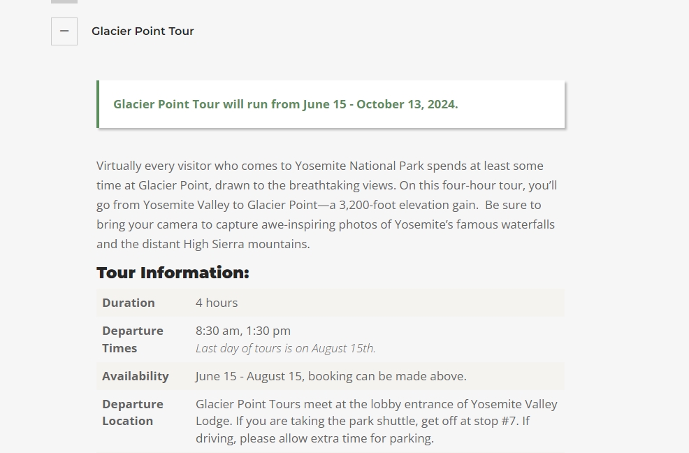Image resolution: width=689 pixels, height=453 pixels.
Task: Collapse the Glacier Point Tour section
Action: point(64,31)
